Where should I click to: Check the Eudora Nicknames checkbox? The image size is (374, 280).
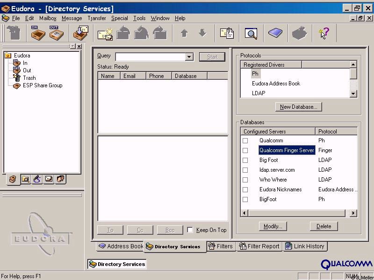click(245, 189)
